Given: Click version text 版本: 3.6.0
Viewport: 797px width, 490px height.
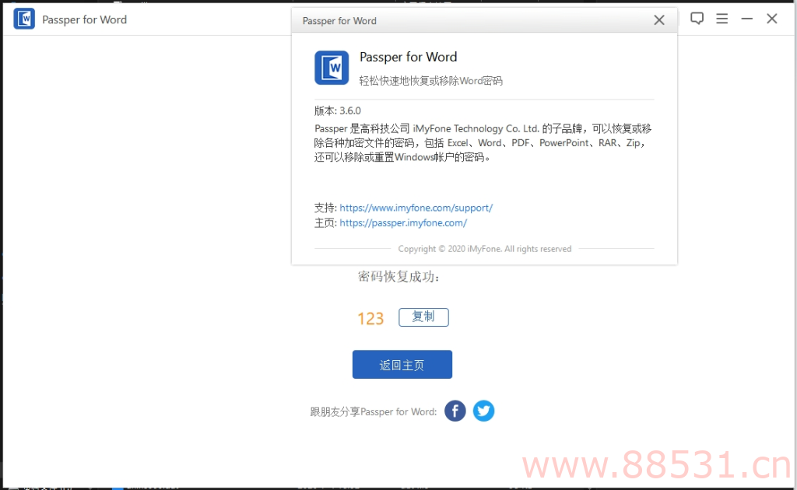Looking at the screenshot, I should click(x=338, y=110).
